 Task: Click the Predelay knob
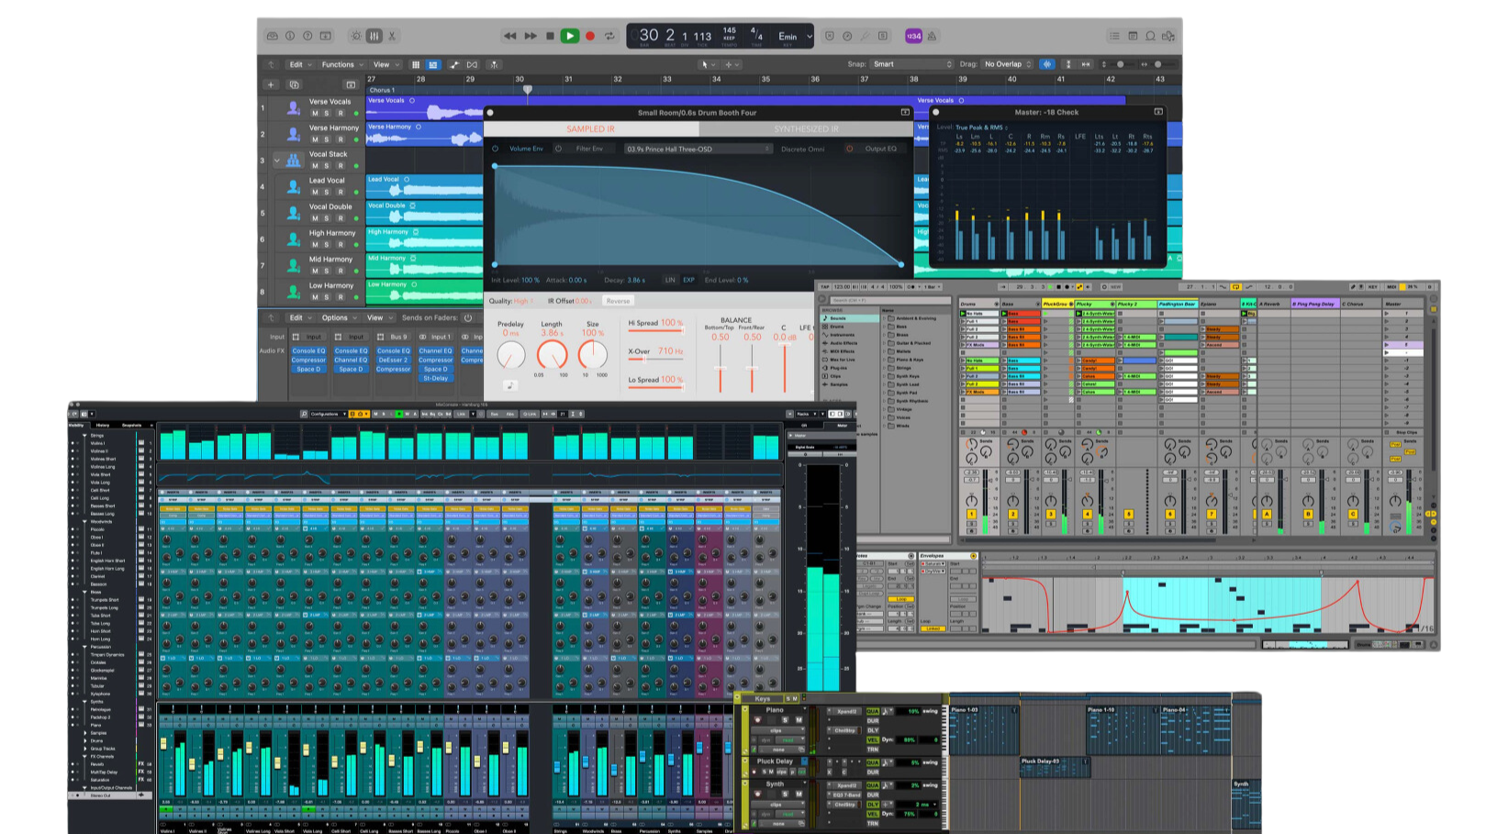pyautogui.click(x=511, y=355)
